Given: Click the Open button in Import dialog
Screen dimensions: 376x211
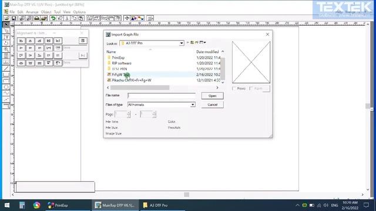Looking at the screenshot, I should pos(213,96).
